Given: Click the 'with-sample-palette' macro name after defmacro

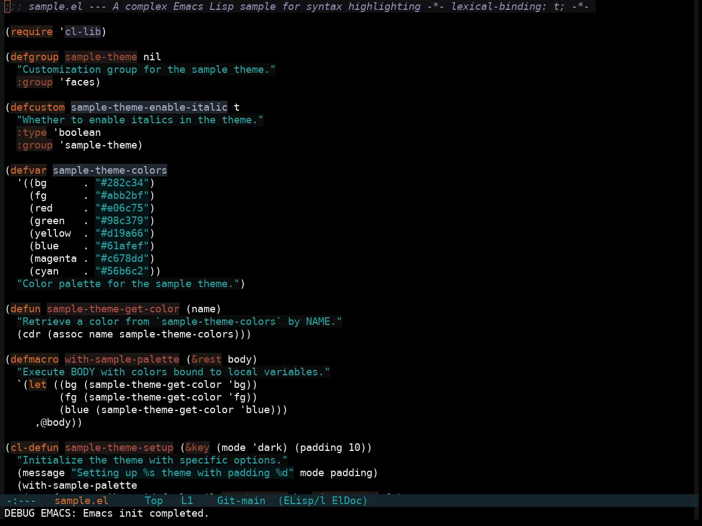Looking at the screenshot, I should tap(122, 359).
